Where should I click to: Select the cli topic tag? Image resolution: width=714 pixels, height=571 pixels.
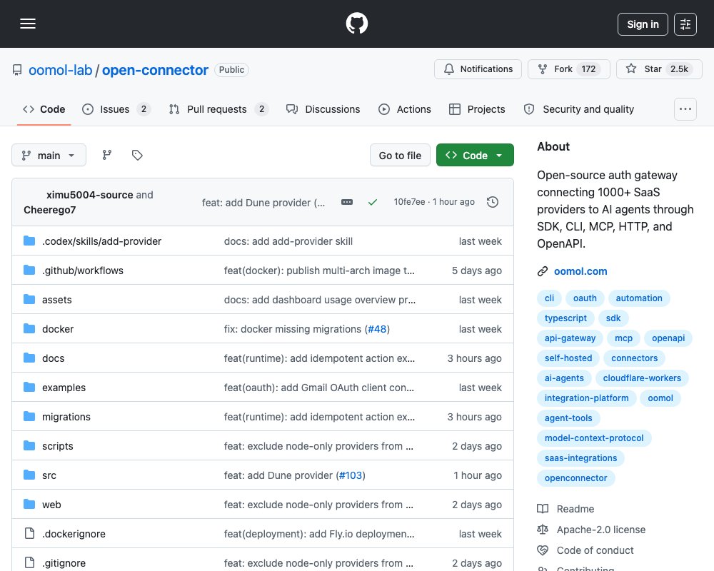[549, 298]
